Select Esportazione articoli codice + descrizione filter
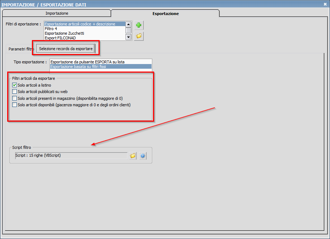Screen dimensions: 330x239 [x=85, y=24]
